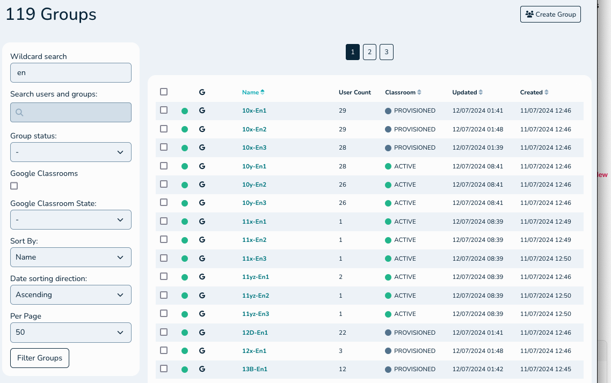Click the green status dot for 10y-En2

[x=185, y=185]
